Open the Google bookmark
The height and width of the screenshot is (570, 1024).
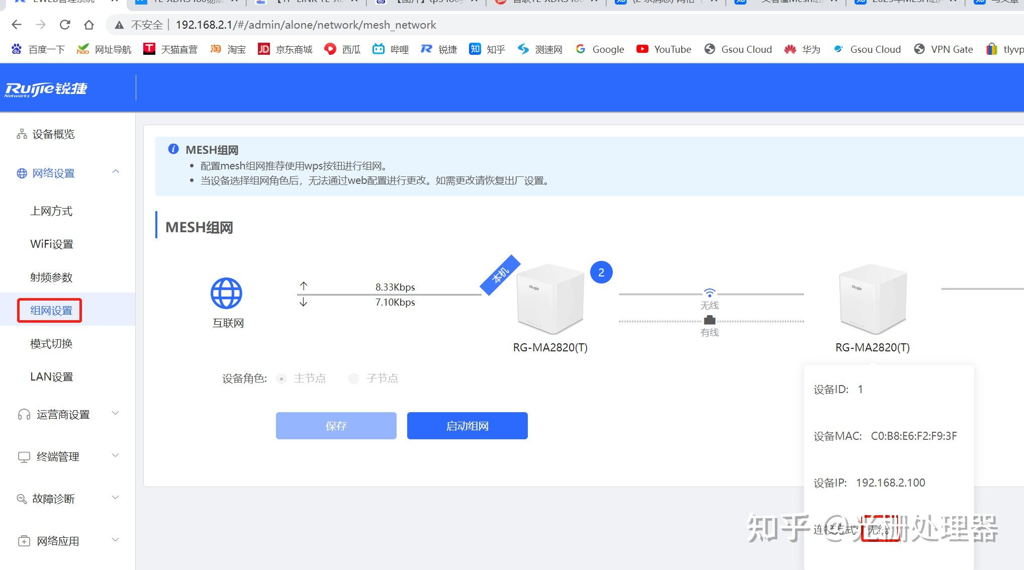tap(600, 49)
